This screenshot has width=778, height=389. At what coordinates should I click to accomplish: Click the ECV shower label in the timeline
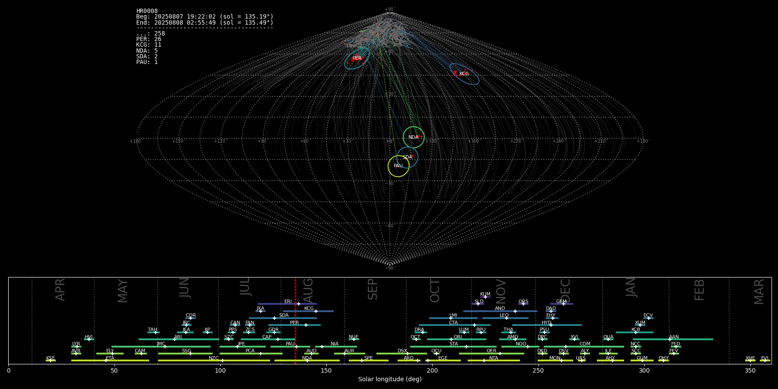pyautogui.click(x=648, y=316)
